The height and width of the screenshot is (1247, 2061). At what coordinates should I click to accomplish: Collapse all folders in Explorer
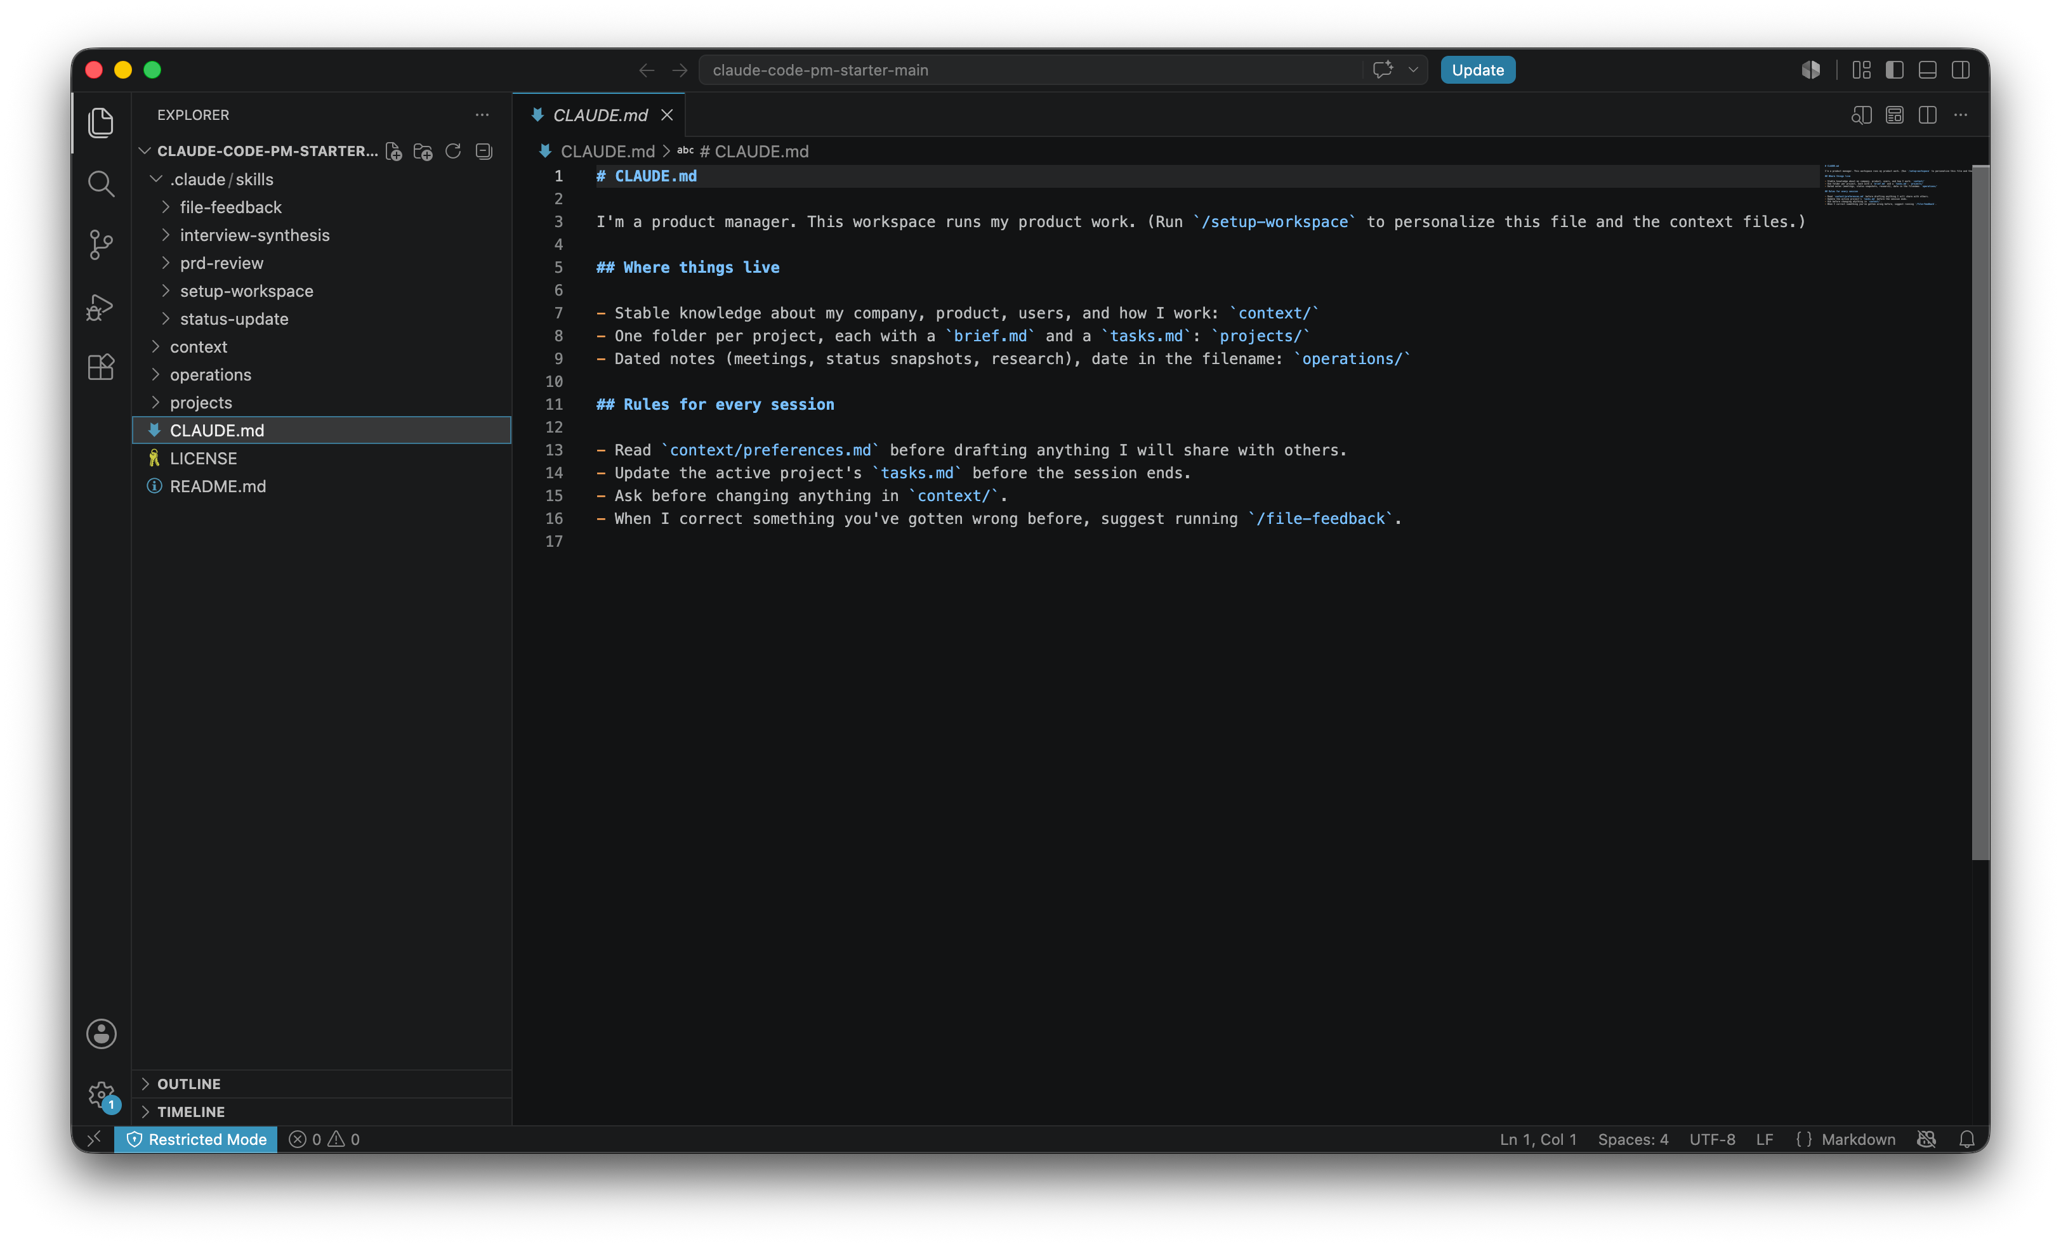pos(484,152)
